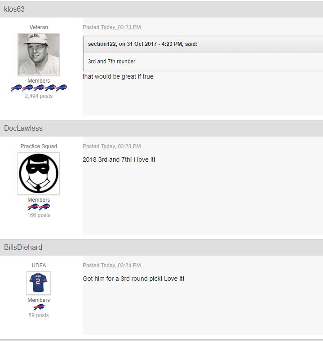The height and width of the screenshot is (341, 323).
Task: Open the klos63 username header
Action: coord(14,9)
